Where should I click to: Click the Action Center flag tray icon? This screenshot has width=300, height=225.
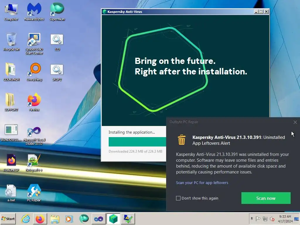click(x=258, y=219)
